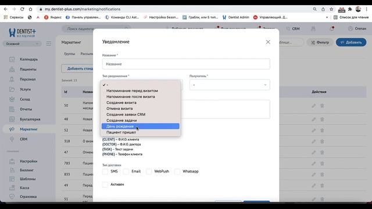Tick the Email delivery checkbox
The image size is (372, 209).
126,171
